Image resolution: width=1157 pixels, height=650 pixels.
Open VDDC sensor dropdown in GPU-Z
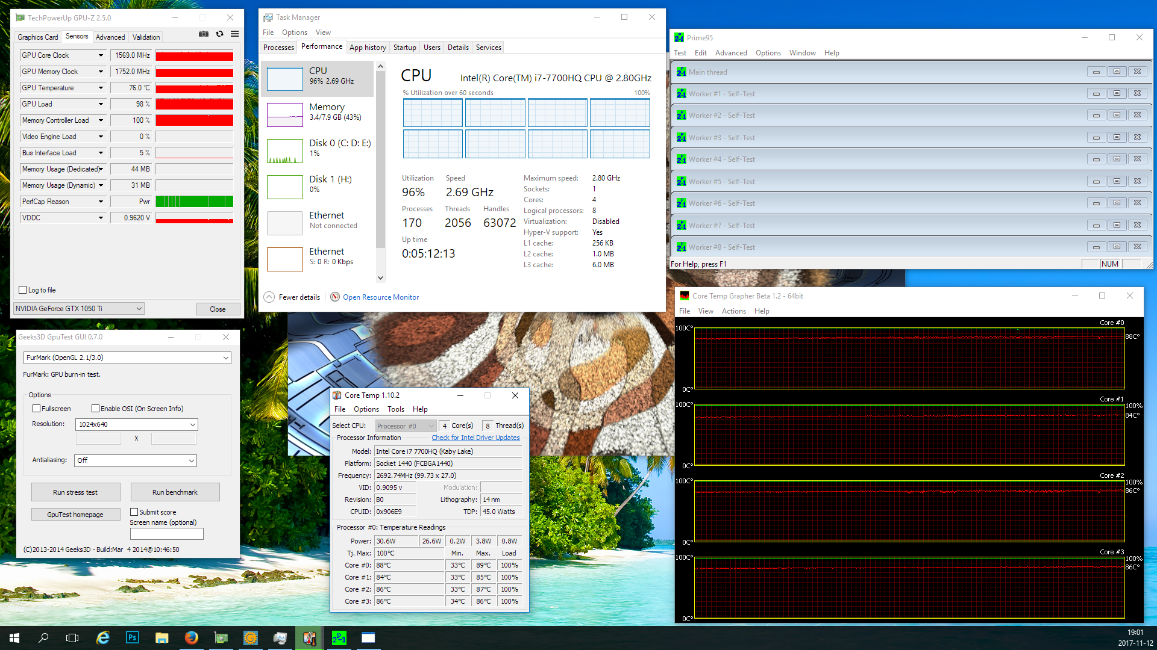(x=101, y=218)
